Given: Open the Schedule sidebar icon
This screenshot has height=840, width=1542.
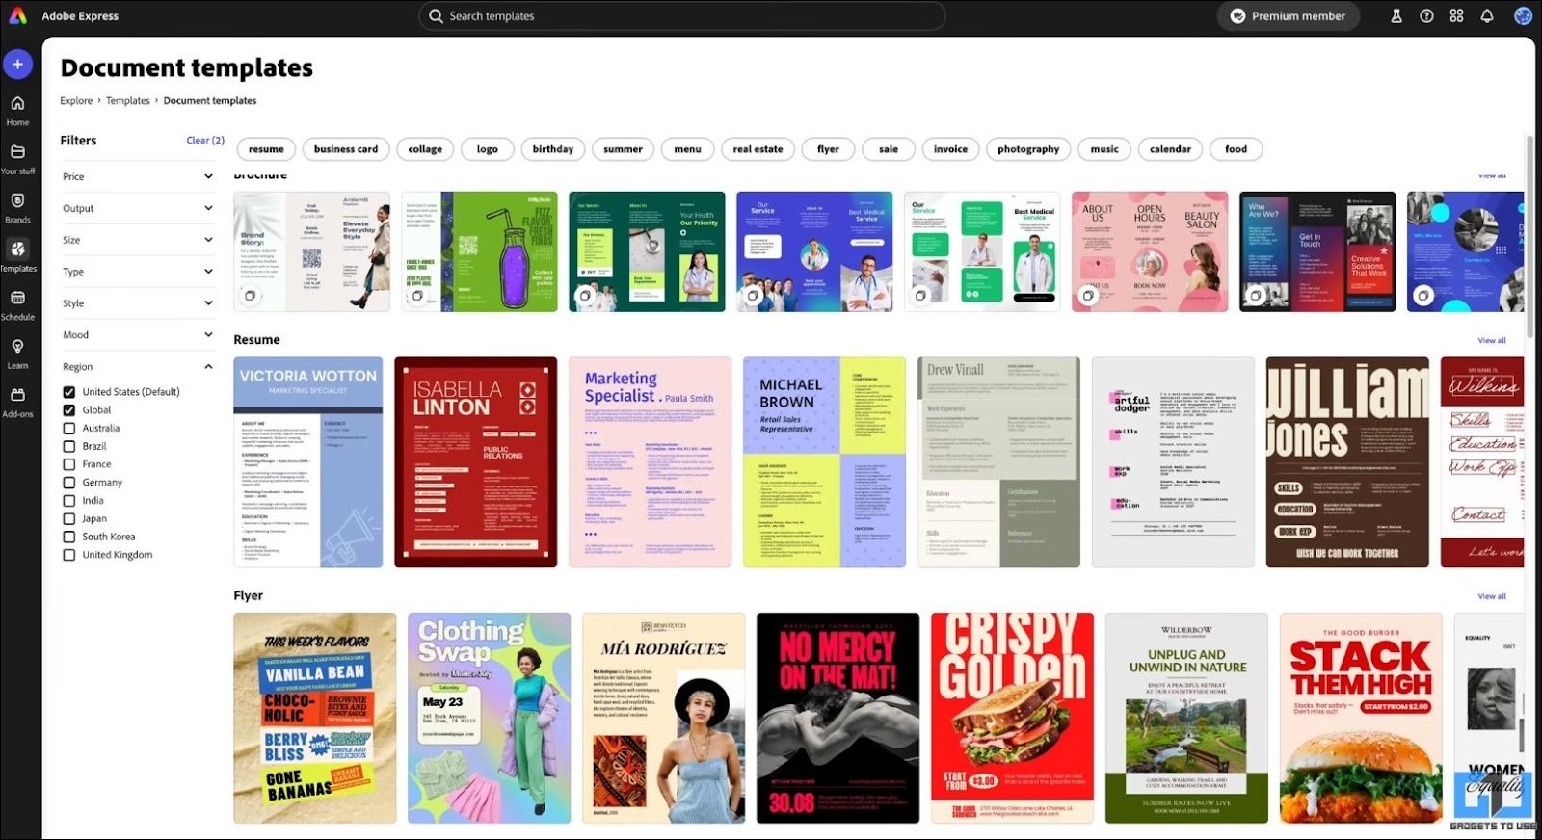Looking at the screenshot, I should point(17,303).
